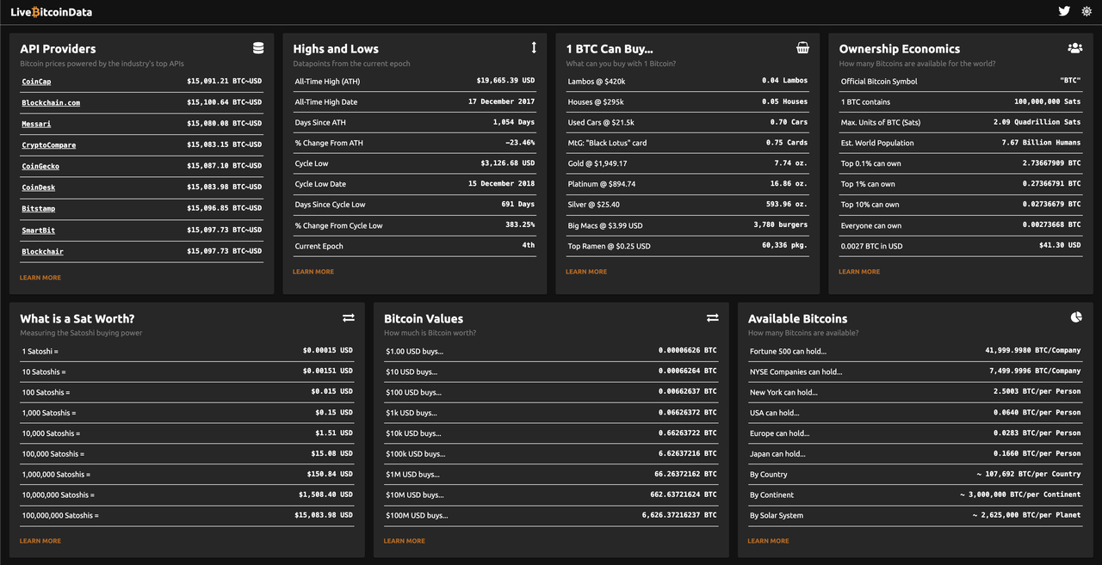
Task: Click the '7.67 Billion Humans' value
Action: click(1042, 143)
